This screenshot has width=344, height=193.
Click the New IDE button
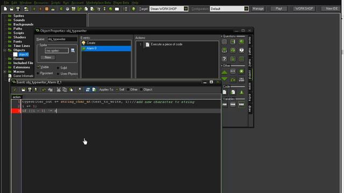(332, 9)
